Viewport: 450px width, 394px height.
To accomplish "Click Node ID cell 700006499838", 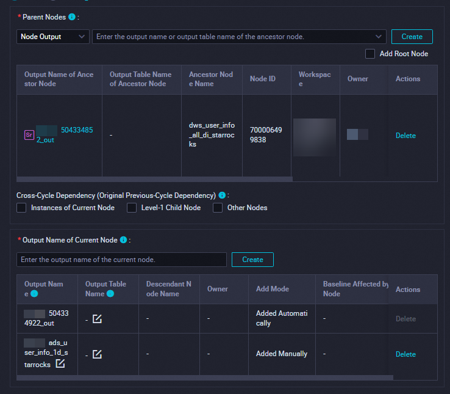I will click(266, 135).
